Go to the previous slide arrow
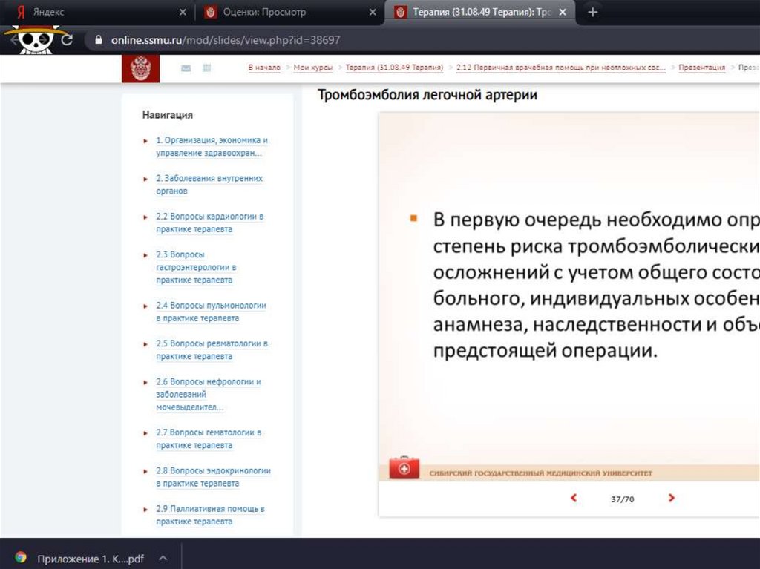The image size is (760, 569). click(x=573, y=499)
